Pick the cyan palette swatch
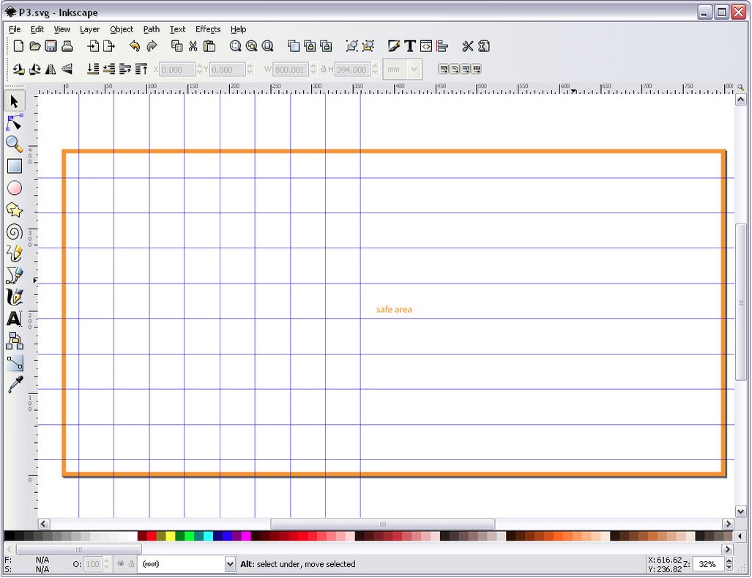752x578 pixels. point(208,536)
